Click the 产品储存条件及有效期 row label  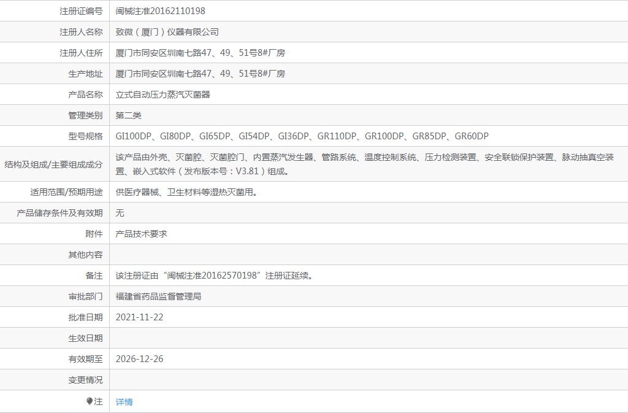[59, 213]
